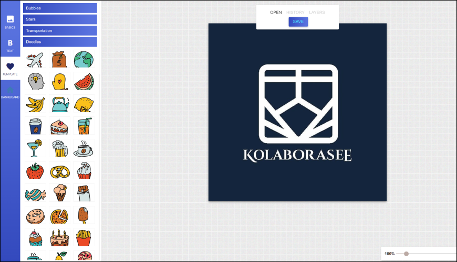Viewport: 457px width, 262px height.
Task: Add the watermelon slice doodle
Action: click(x=84, y=82)
